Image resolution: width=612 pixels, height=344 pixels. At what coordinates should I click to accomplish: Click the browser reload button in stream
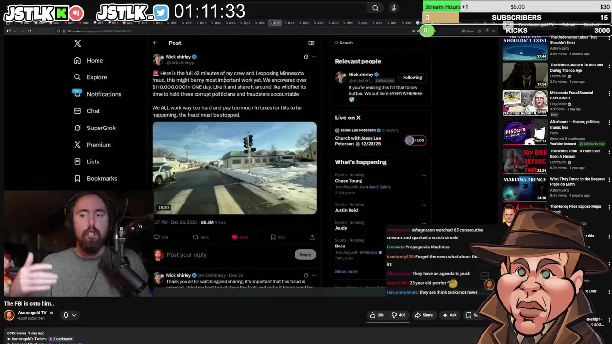(x=29, y=31)
